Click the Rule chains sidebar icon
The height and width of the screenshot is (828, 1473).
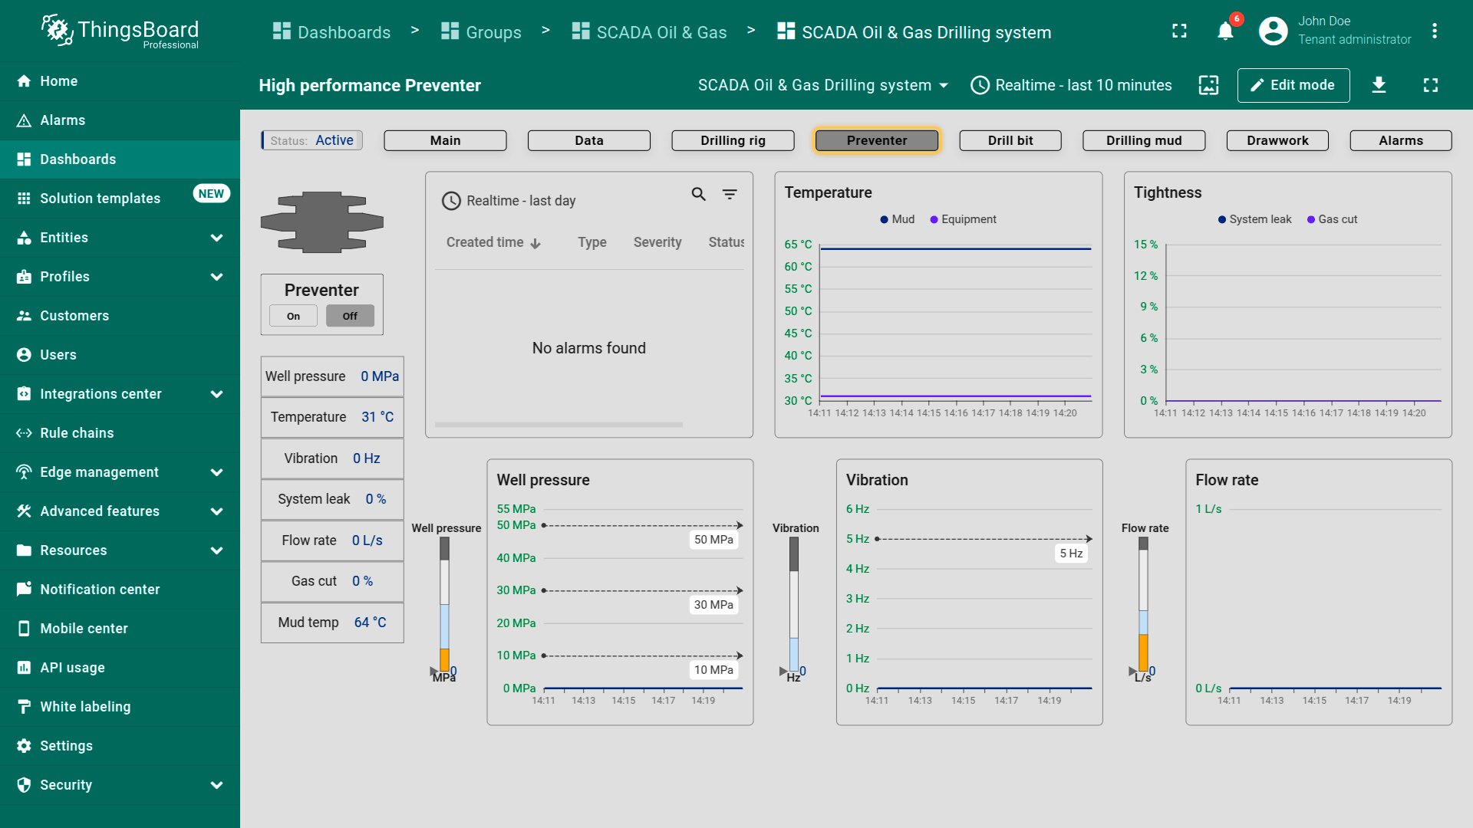tap(24, 433)
